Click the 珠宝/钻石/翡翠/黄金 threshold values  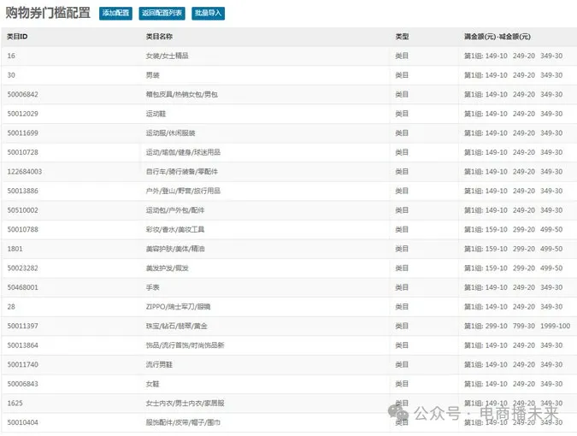pyautogui.click(x=517, y=326)
